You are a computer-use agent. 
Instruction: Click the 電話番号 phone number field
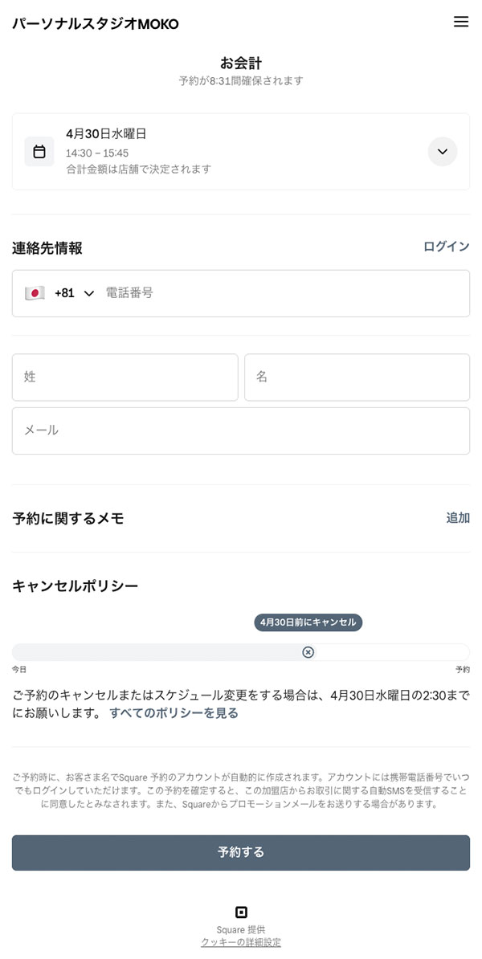pos(281,293)
